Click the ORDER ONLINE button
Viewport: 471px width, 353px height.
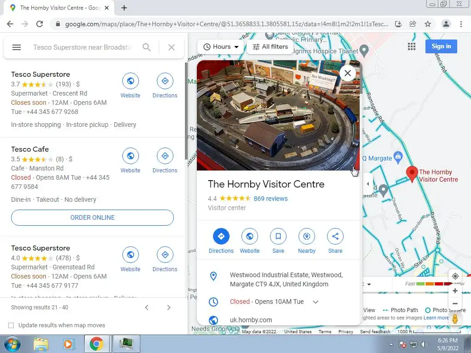point(92,217)
